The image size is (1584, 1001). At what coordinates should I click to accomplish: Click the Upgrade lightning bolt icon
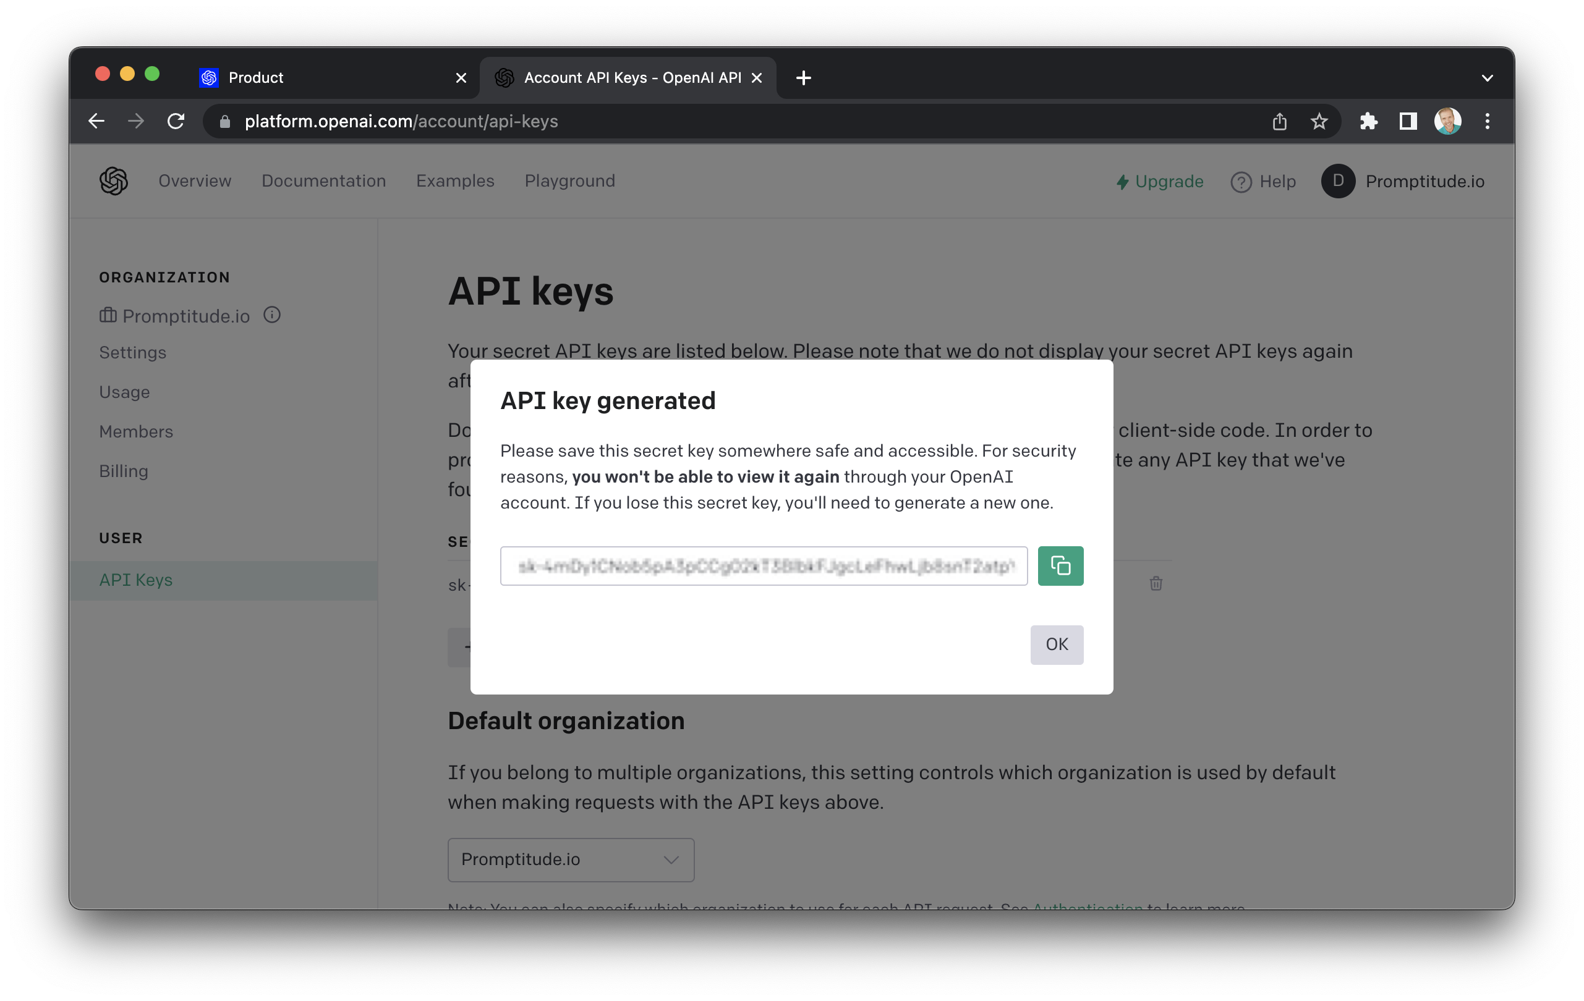click(x=1123, y=182)
